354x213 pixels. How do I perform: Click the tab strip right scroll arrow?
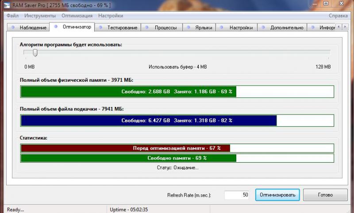coord(345,27)
